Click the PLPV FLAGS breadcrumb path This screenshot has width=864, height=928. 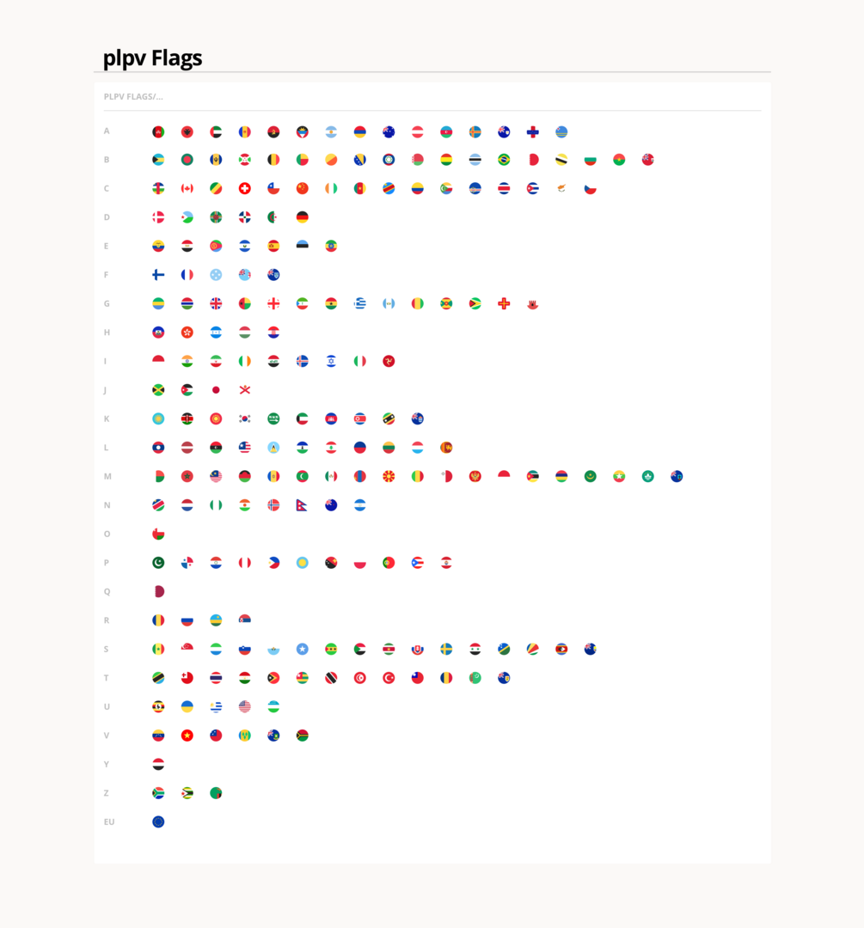coord(133,96)
